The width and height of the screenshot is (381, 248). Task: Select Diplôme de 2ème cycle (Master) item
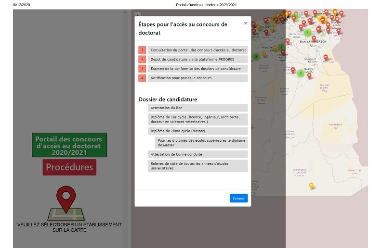tap(197, 131)
